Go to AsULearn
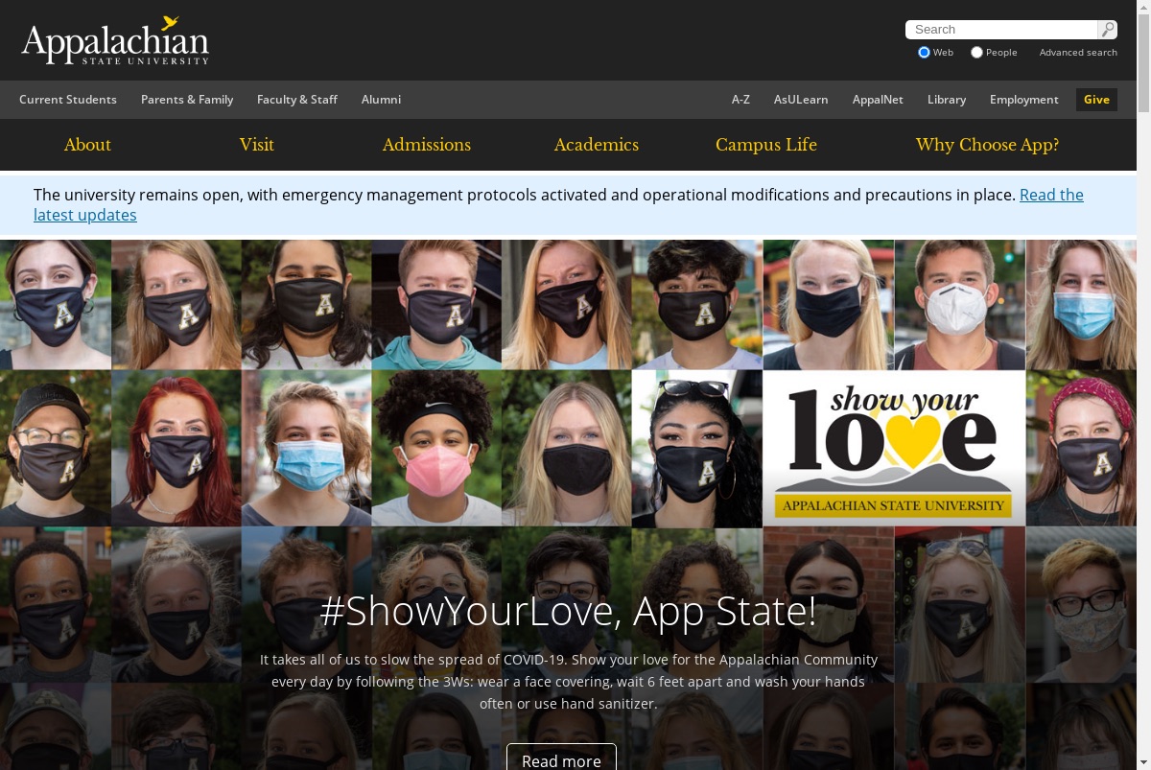 (x=801, y=100)
